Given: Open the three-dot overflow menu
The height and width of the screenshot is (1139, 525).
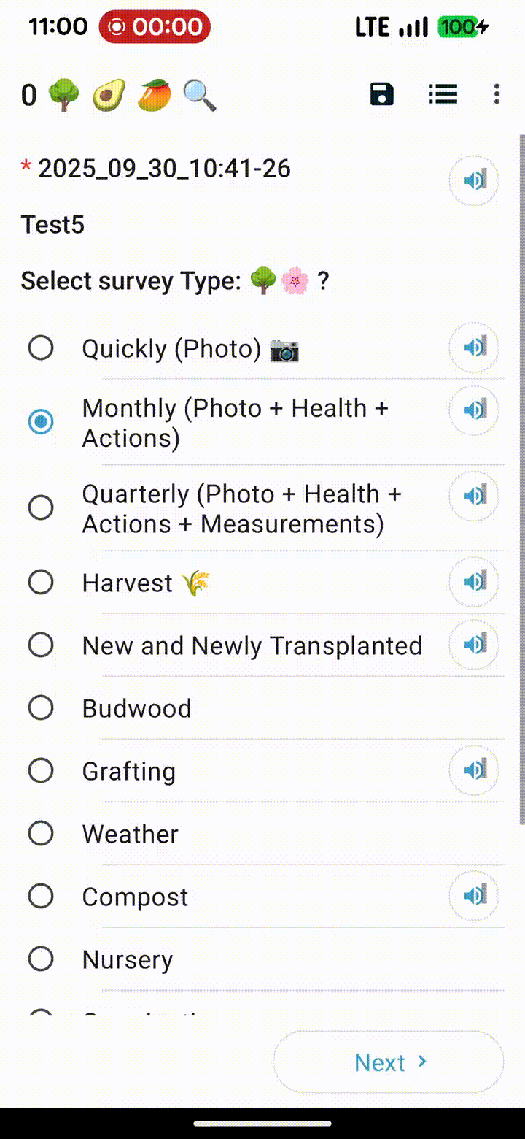Looking at the screenshot, I should coord(497,94).
